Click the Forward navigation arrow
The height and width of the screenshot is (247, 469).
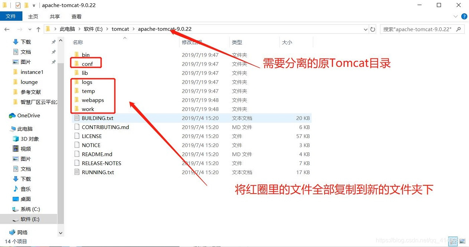point(20,29)
